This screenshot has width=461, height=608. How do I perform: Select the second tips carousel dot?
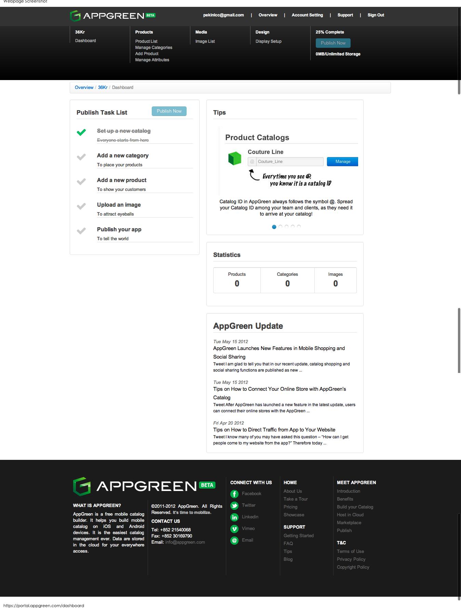click(281, 227)
